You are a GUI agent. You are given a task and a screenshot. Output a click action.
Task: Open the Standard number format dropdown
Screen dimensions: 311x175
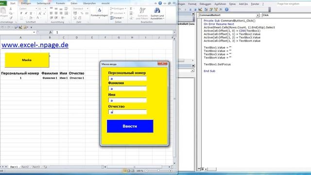click(x=87, y=9)
